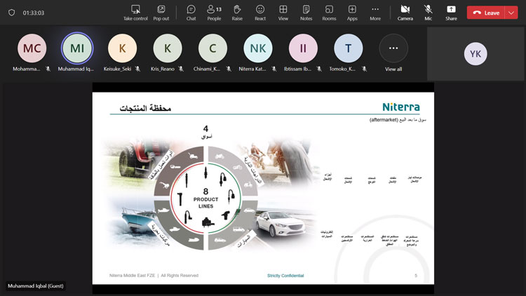Open the Chat panel
The width and height of the screenshot is (526, 296).
click(191, 12)
